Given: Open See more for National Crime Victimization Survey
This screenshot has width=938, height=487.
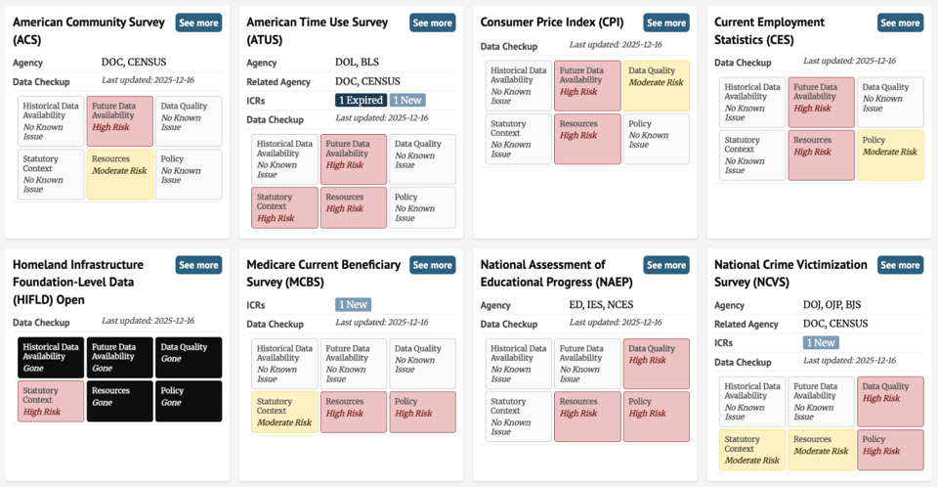Looking at the screenshot, I should click(900, 265).
